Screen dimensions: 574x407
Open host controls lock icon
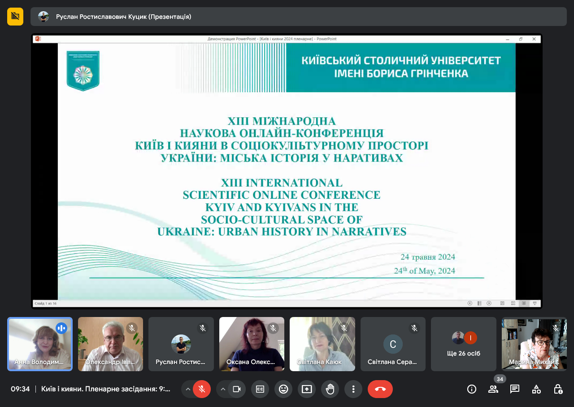(557, 389)
